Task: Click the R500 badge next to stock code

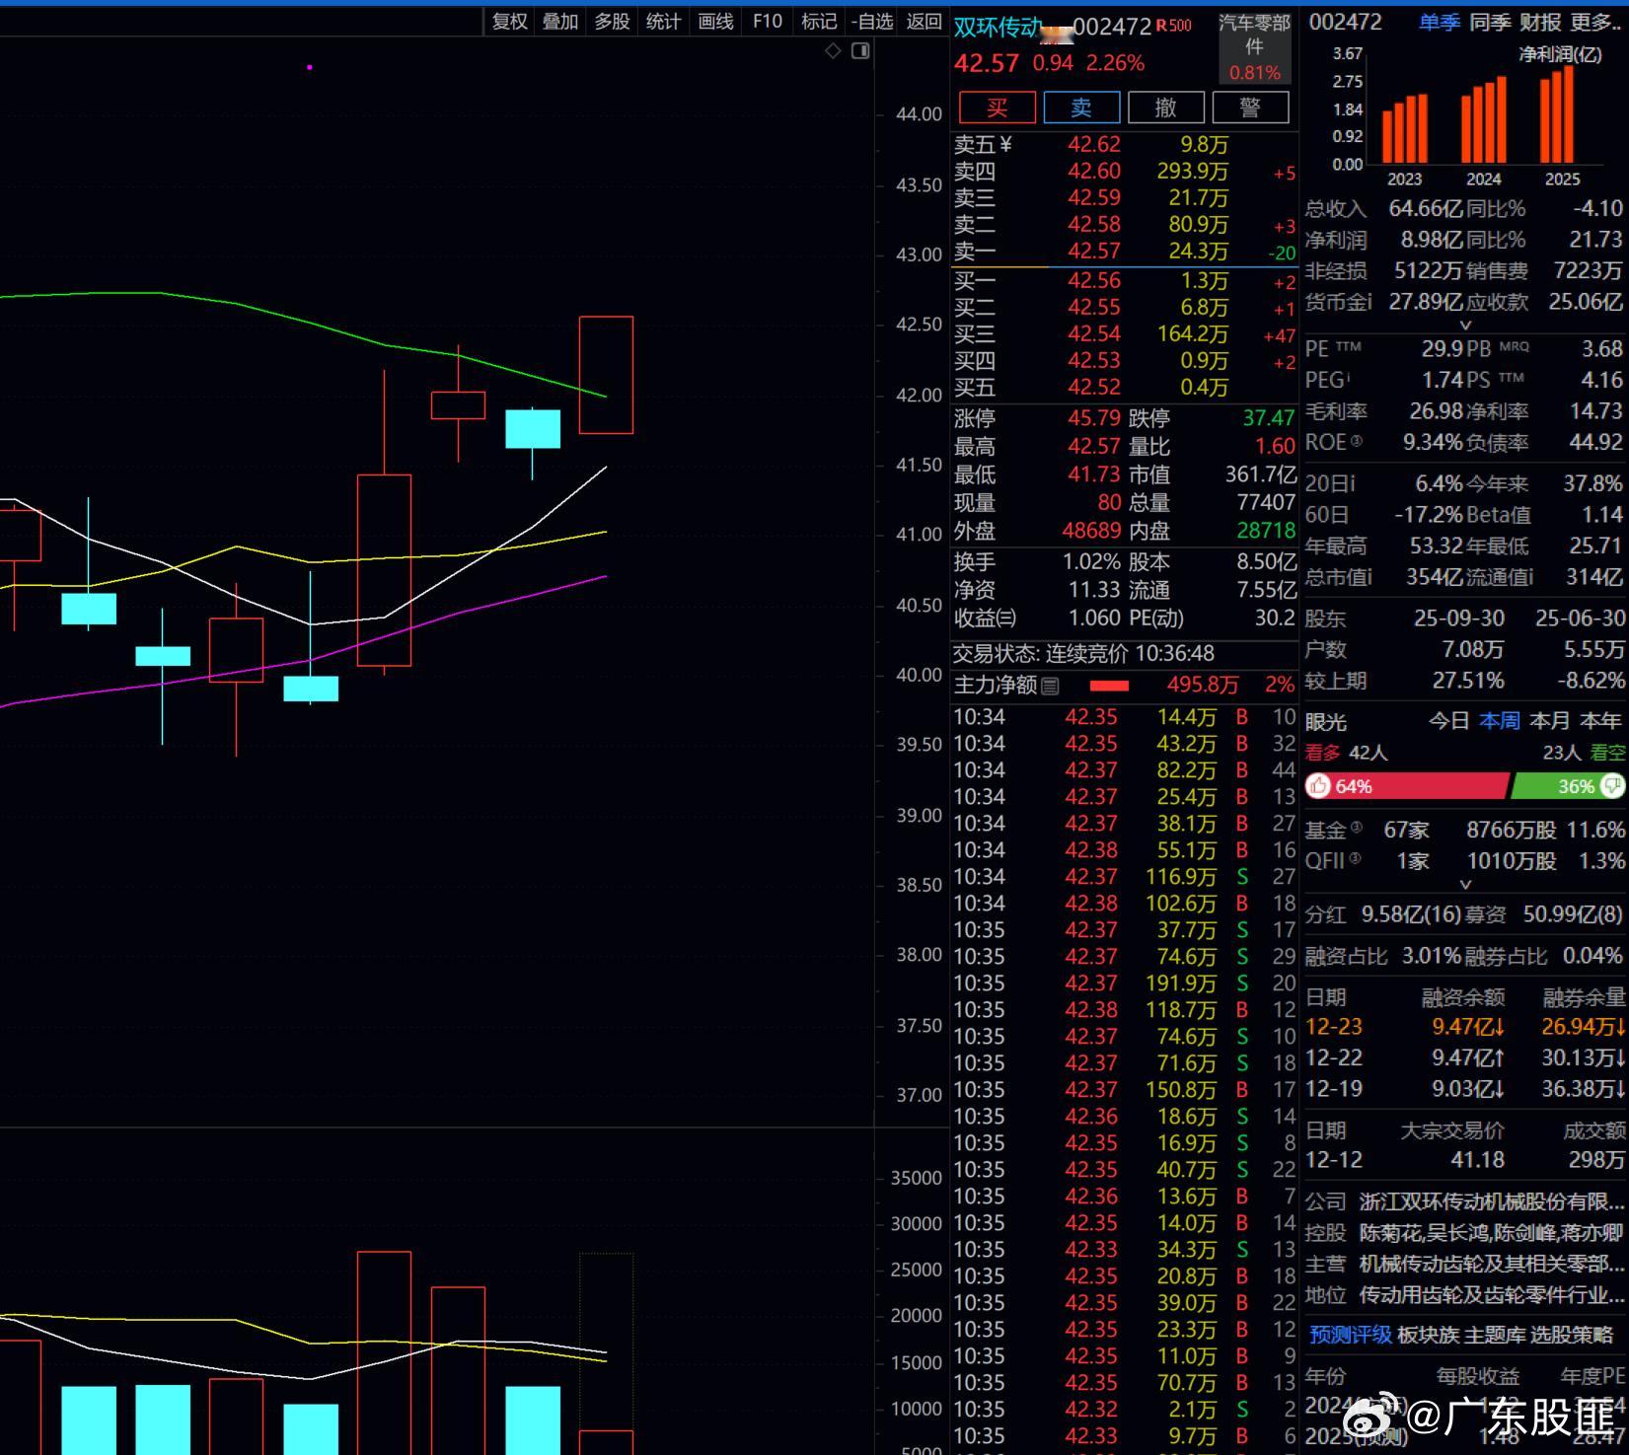Action: tap(1173, 27)
